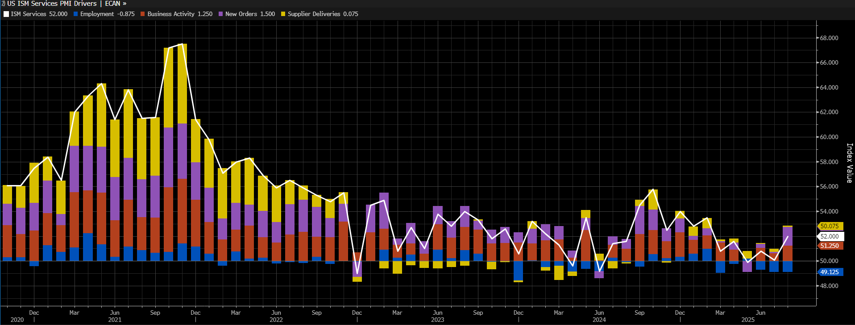The width and height of the screenshot is (855, 325).
Task: Select the Business Activity legend text
Action: 171,14
